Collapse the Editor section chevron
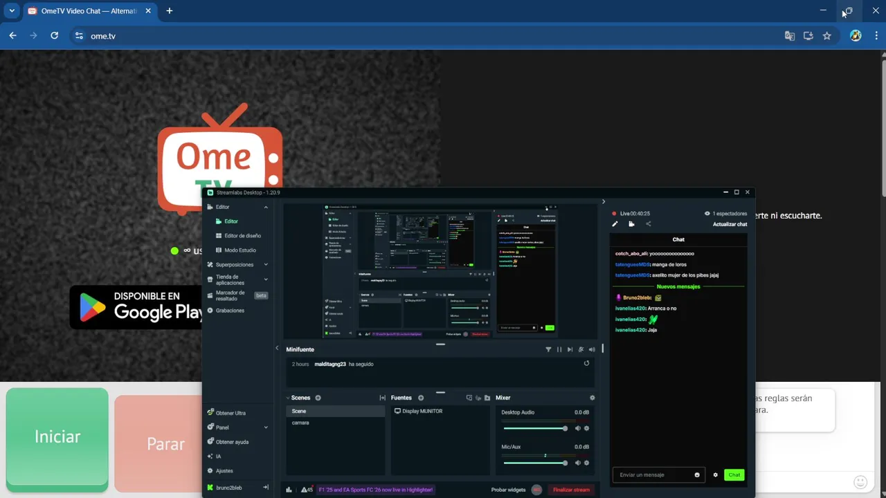Viewport: 886px width, 498px height. (266, 207)
